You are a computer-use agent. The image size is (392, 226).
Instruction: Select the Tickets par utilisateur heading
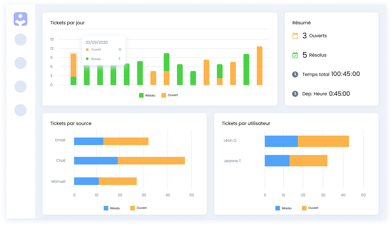pos(246,123)
